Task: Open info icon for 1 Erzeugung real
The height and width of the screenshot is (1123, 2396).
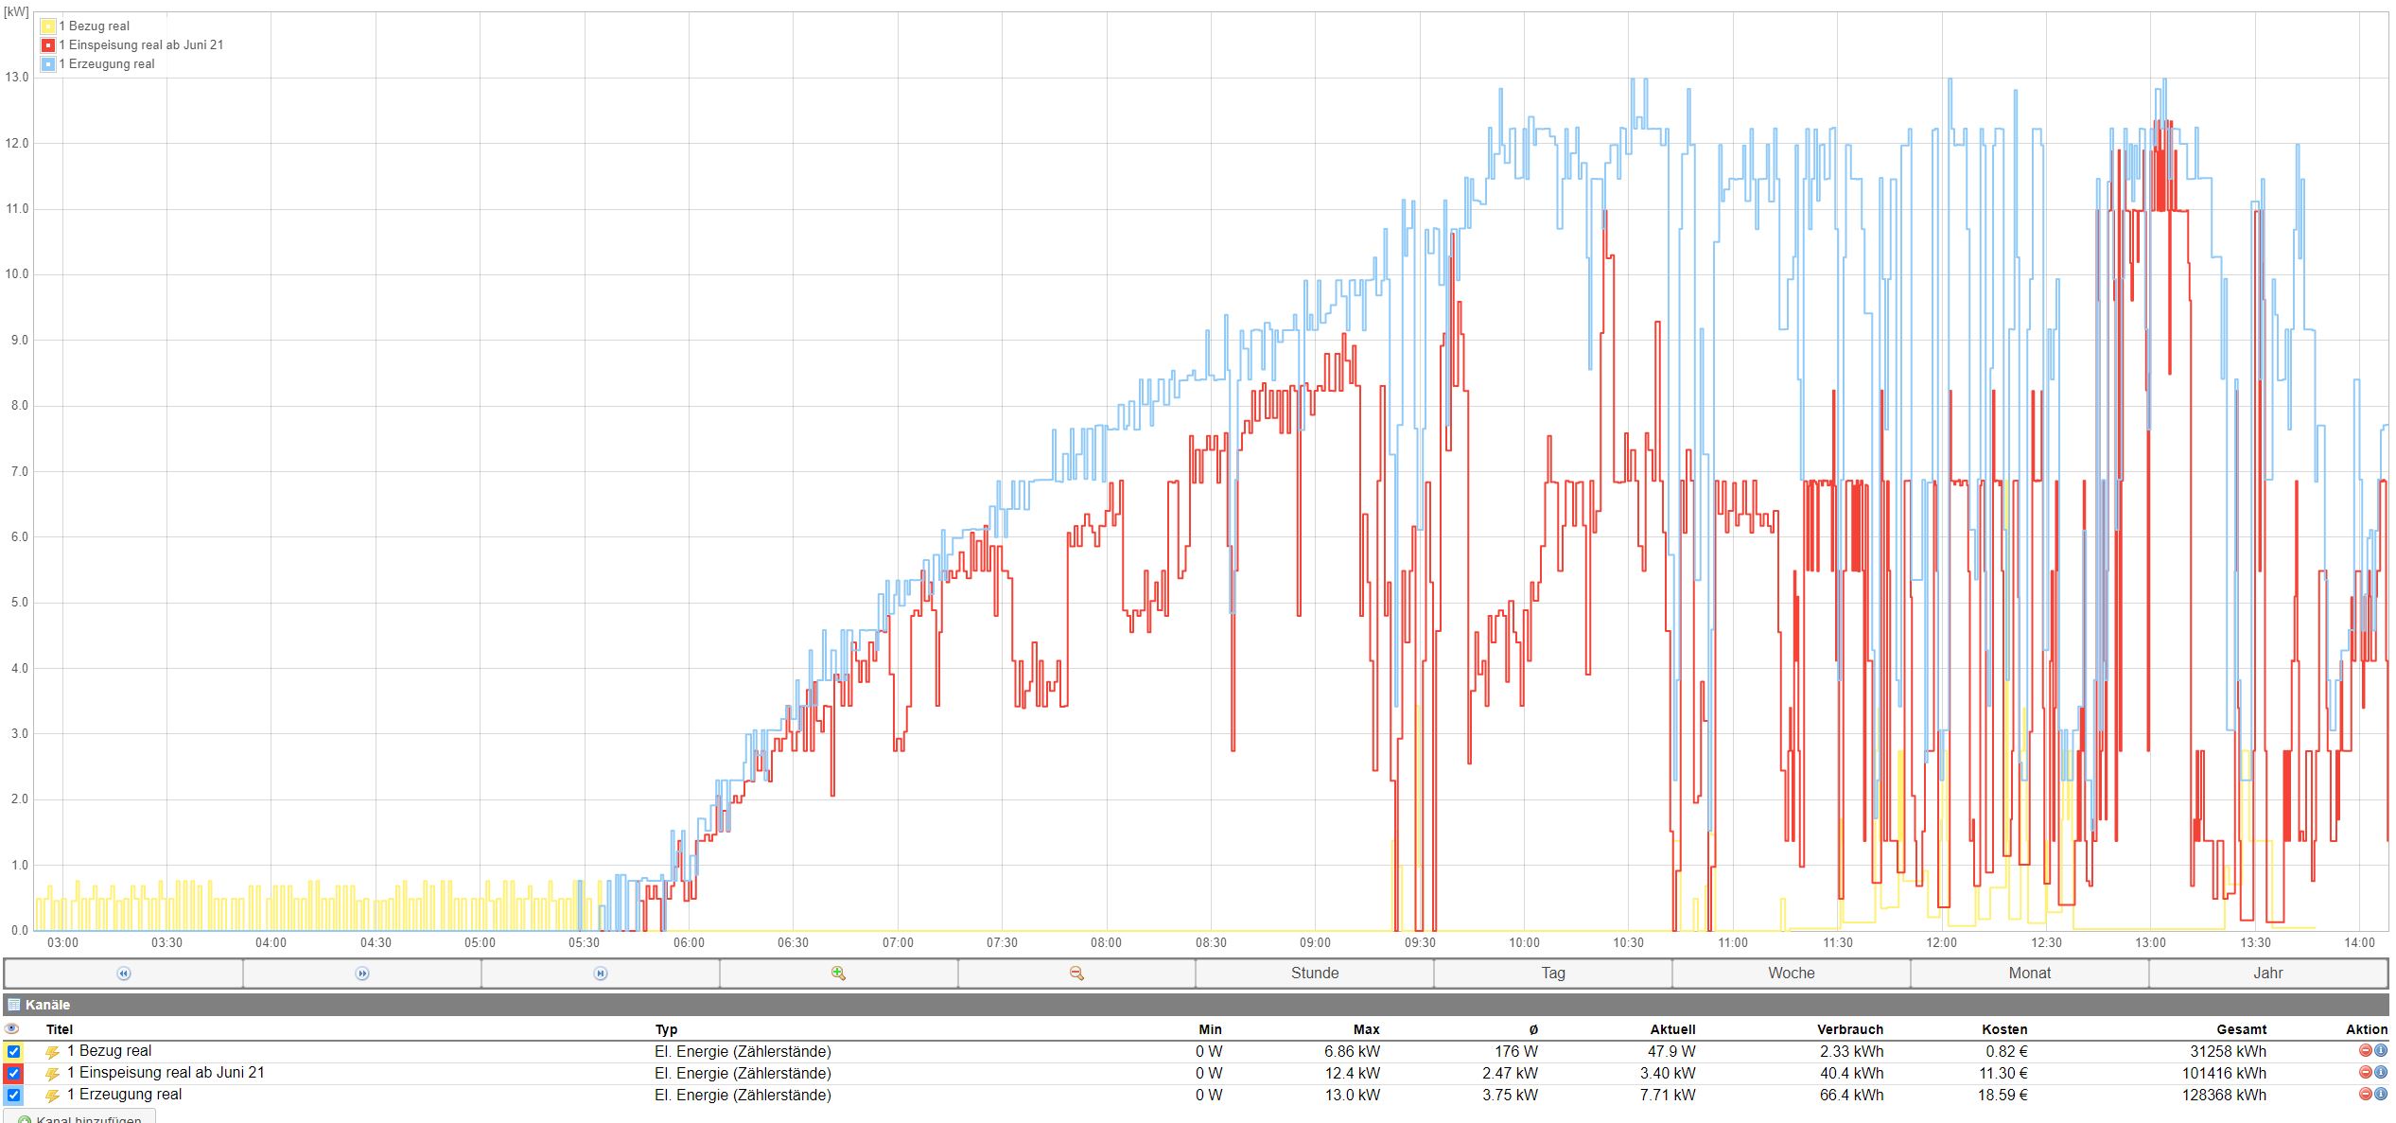Action: (x=2381, y=1095)
